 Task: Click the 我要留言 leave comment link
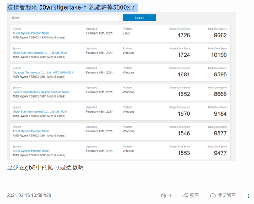(x=227, y=196)
